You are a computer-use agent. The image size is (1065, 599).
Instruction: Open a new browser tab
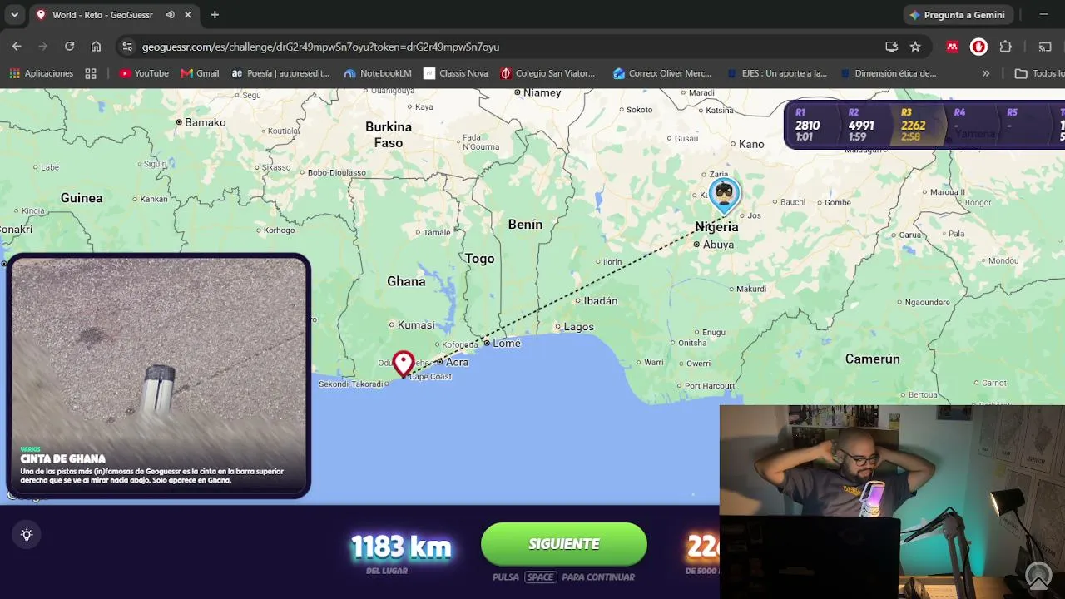click(215, 15)
